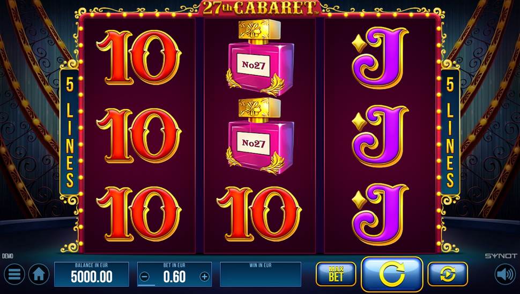Viewport: 520px width, 294px height.
Task: Click the right 5 LINES indicator
Action: click(450, 132)
